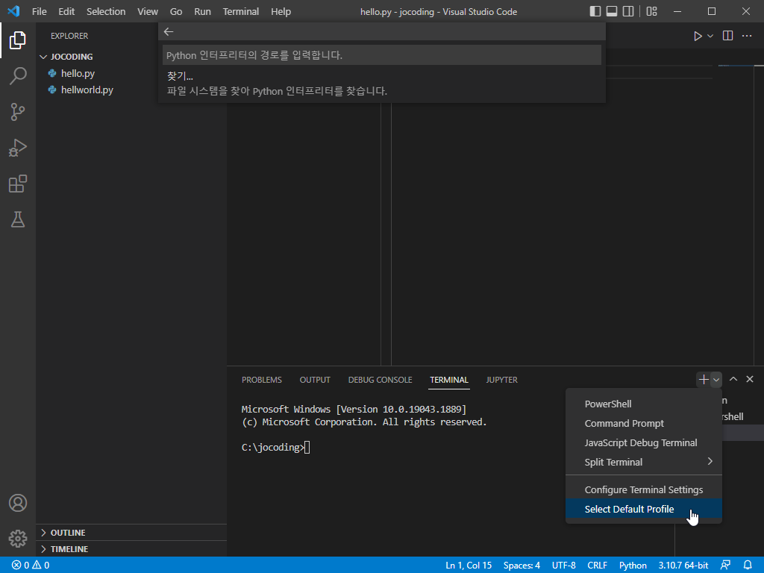Click 3.10.7 64-bit interpreter in status bar
The width and height of the screenshot is (764, 573).
pos(683,566)
